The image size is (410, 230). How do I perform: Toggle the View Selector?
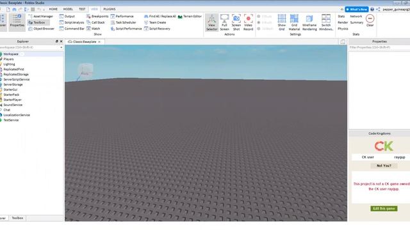click(x=212, y=23)
